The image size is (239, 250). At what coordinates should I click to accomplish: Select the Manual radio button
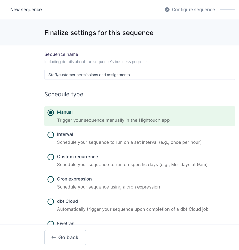tap(51, 112)
